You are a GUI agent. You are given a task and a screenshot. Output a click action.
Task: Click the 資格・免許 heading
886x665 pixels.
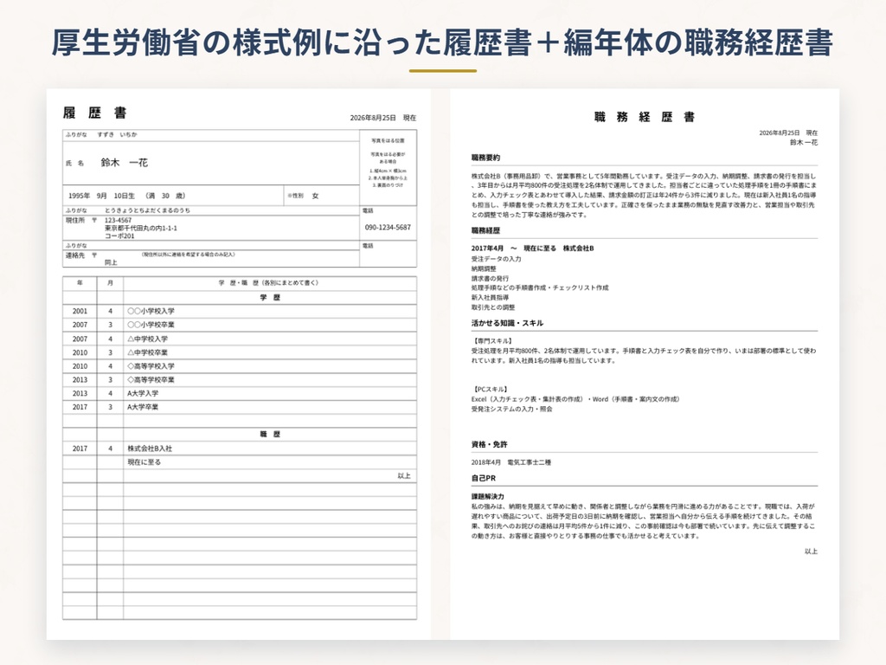pos(490,444)
